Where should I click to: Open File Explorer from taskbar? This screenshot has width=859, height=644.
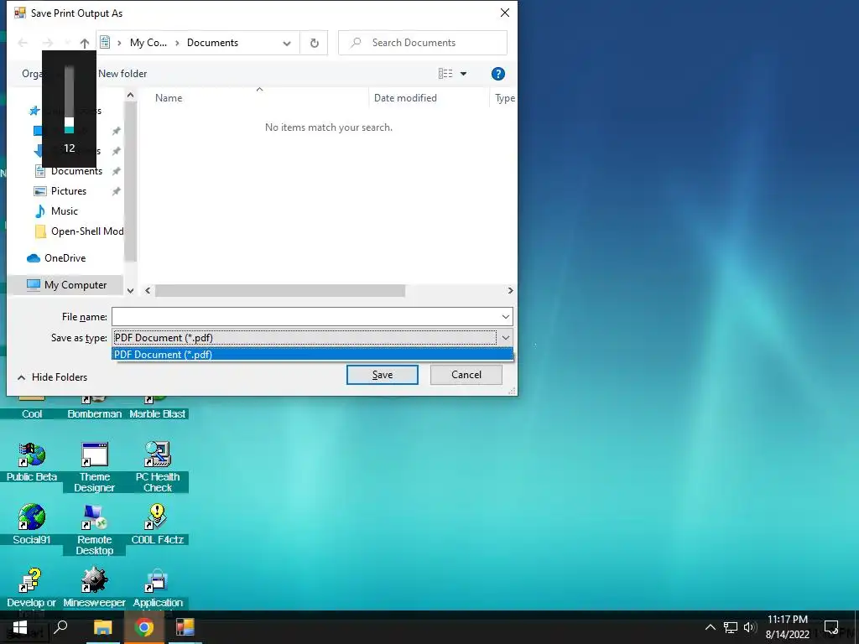click(x=102, y=627)
